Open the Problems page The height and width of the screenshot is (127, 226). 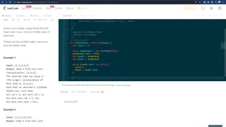(37, 8)
